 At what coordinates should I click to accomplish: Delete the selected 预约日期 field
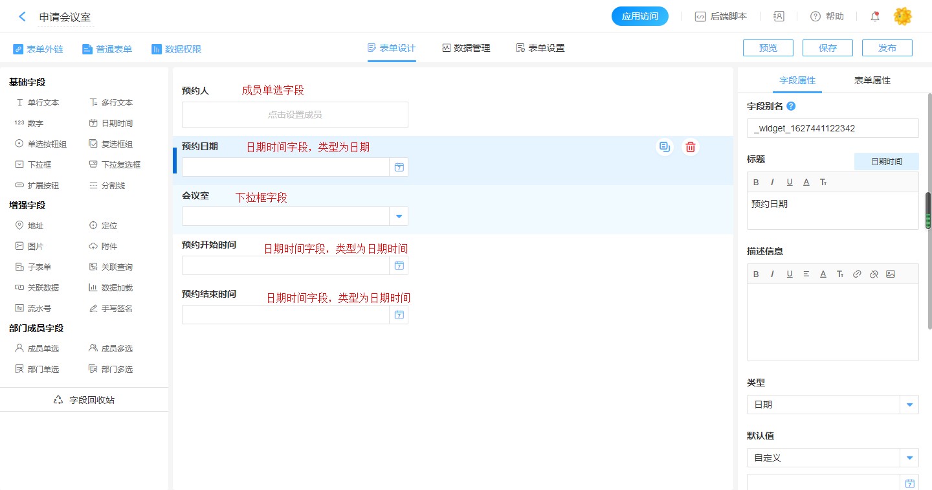tap(691, 147)
